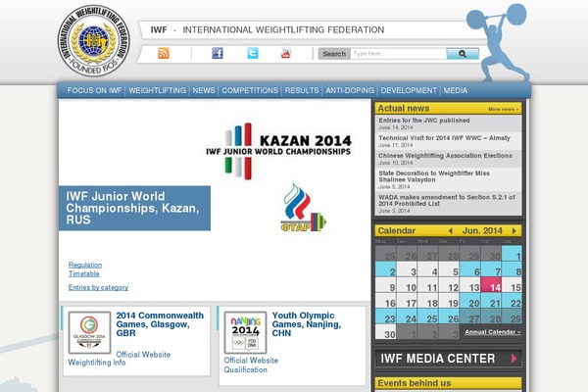Click the Events behind us heading
The image size is (588, 392).
point(414,383)
